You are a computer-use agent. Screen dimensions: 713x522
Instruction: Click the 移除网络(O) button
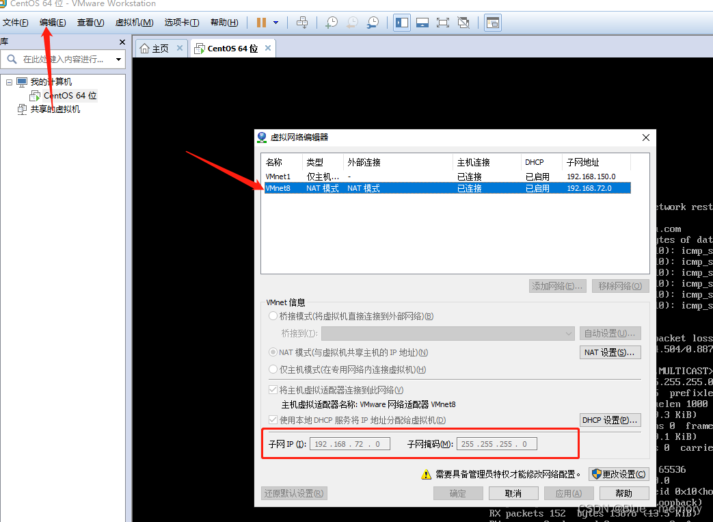(620, 286)
